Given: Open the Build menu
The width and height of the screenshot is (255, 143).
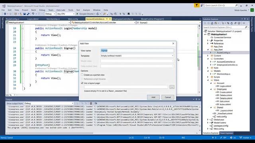Looking at the screenshot, I should (33, 10).
